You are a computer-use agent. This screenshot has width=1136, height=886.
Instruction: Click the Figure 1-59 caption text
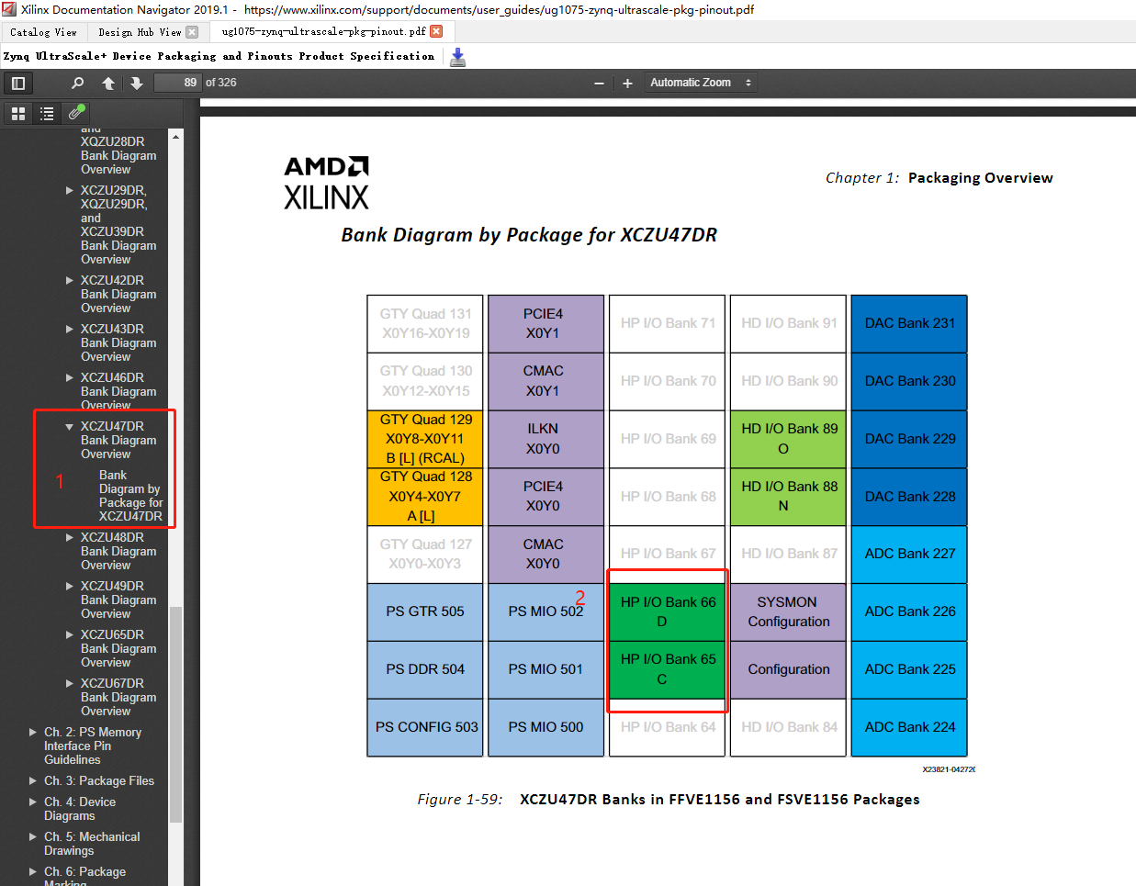(x=669, y=800)
